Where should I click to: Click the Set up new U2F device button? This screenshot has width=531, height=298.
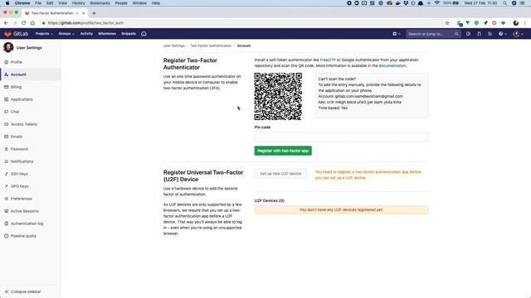(280, 174)
